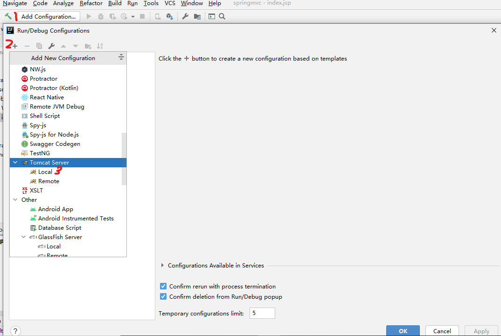Click the Attach Debugger icon in toolbar
501x336 pixels.
[158, 16]
